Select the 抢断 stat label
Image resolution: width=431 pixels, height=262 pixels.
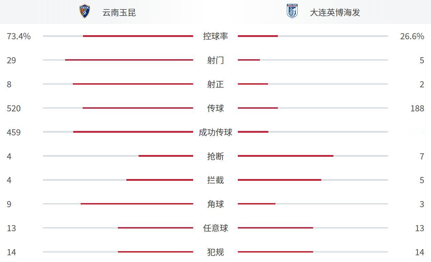tap(215, 156)
